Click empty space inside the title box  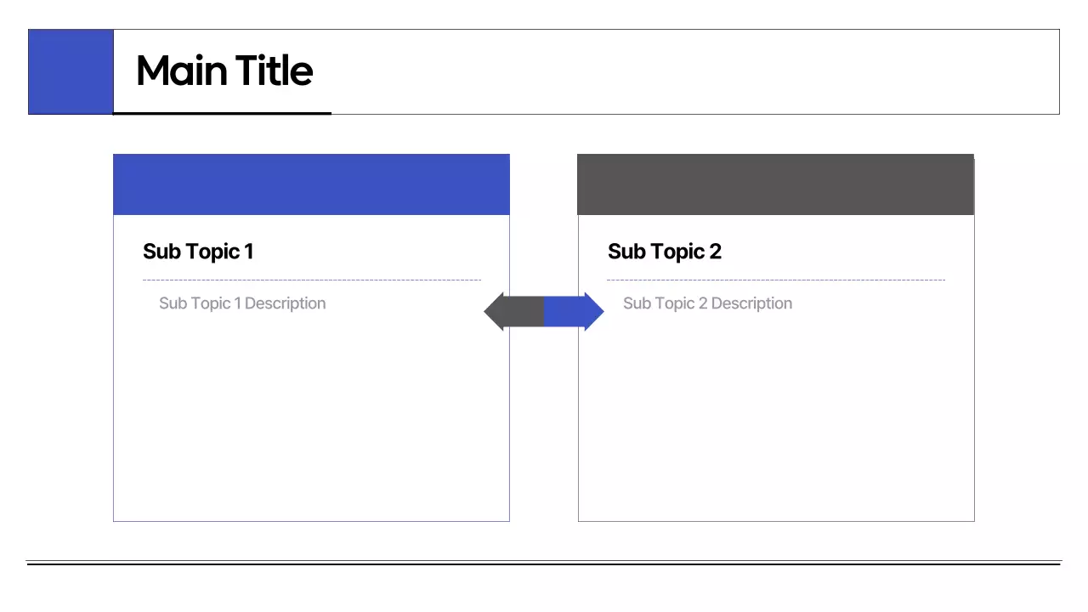[x=680, y=72]
